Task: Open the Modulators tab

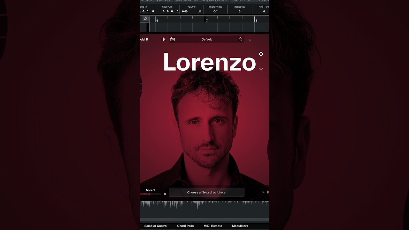Action: point(240,226)
